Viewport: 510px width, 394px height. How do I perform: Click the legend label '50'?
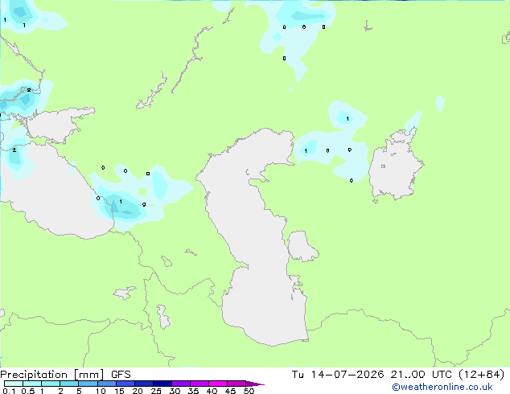pos(249,391)
